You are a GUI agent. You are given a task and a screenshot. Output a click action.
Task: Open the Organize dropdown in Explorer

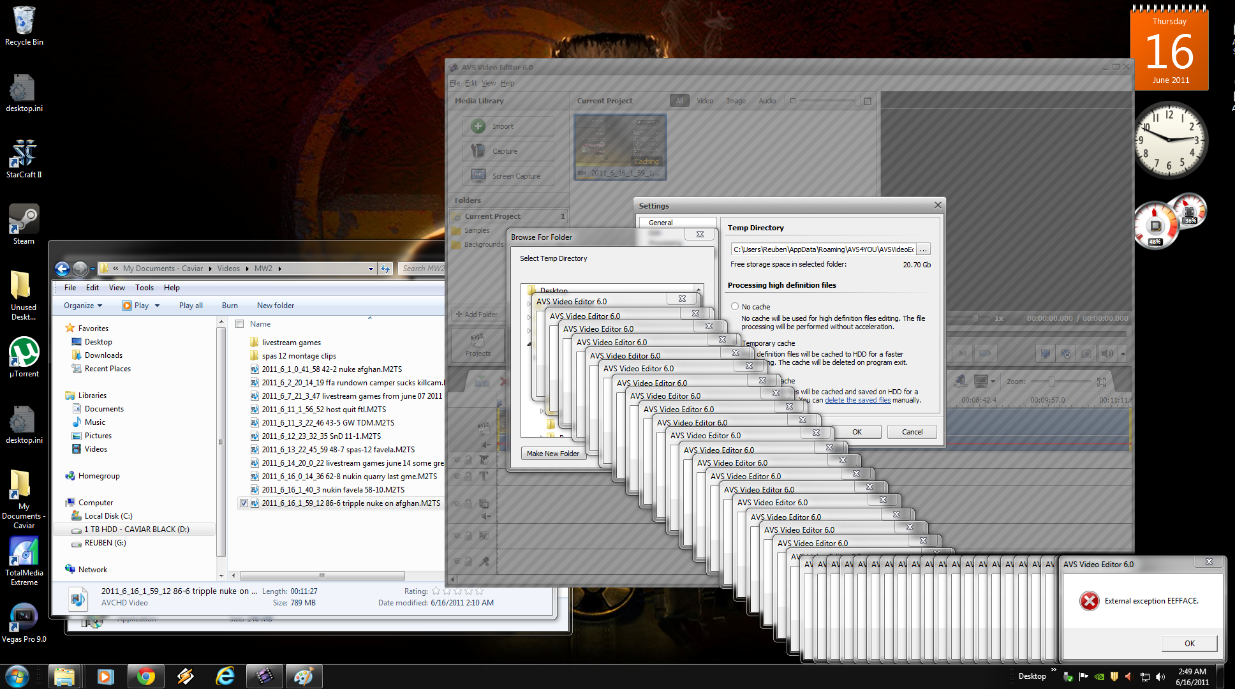coord(83,306)
